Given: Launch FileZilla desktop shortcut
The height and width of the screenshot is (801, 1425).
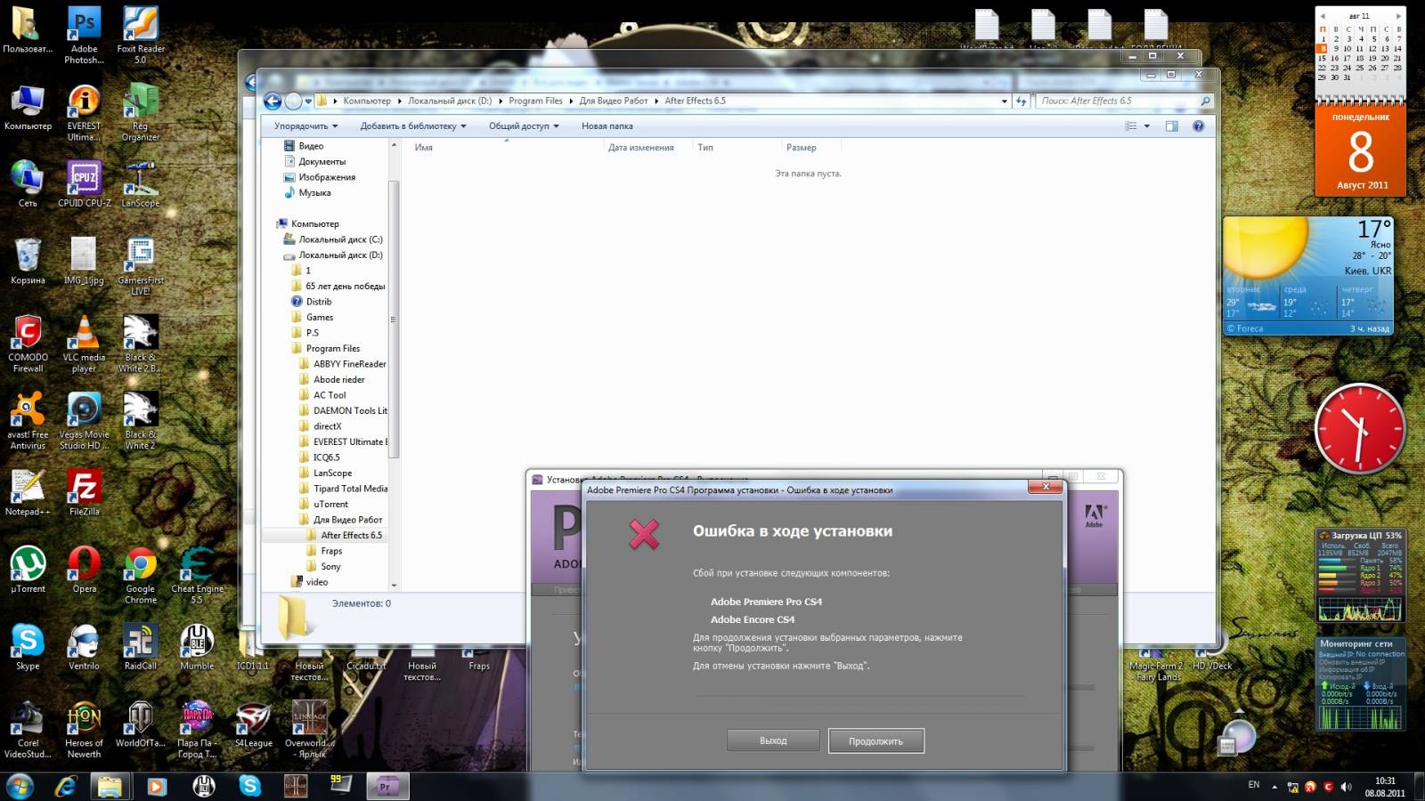Looking at the screenshot, I should [x=84, y=493].
